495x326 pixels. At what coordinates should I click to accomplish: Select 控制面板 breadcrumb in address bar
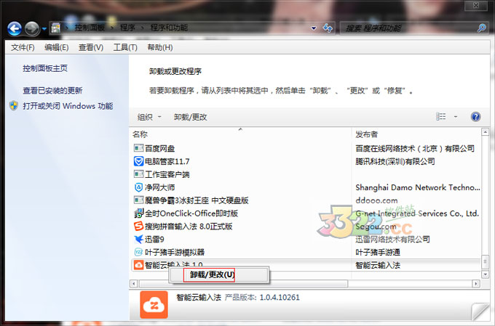point(90,28)
